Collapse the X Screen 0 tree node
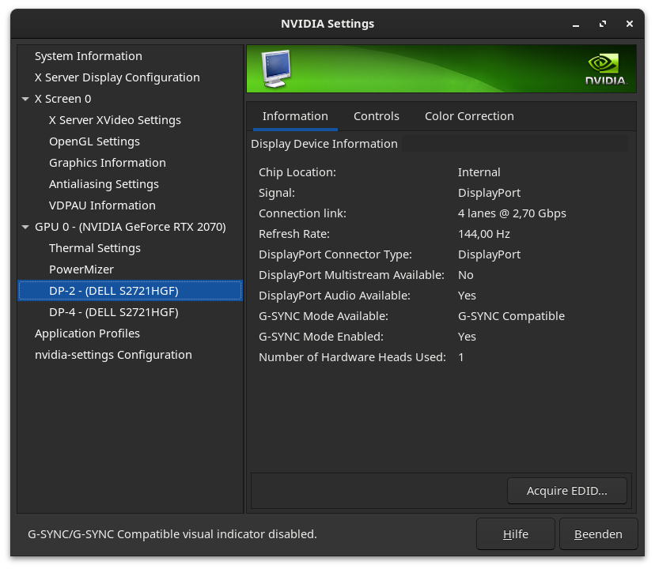This screenshot has width=655, height=569. tap(25, 99)
